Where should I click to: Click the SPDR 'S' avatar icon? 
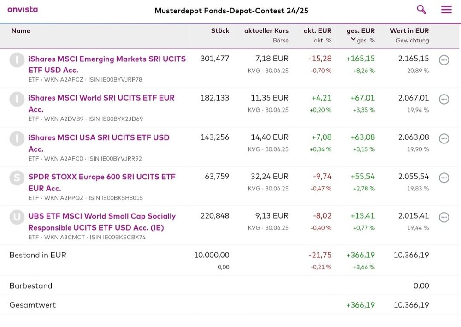coord(17,178)
